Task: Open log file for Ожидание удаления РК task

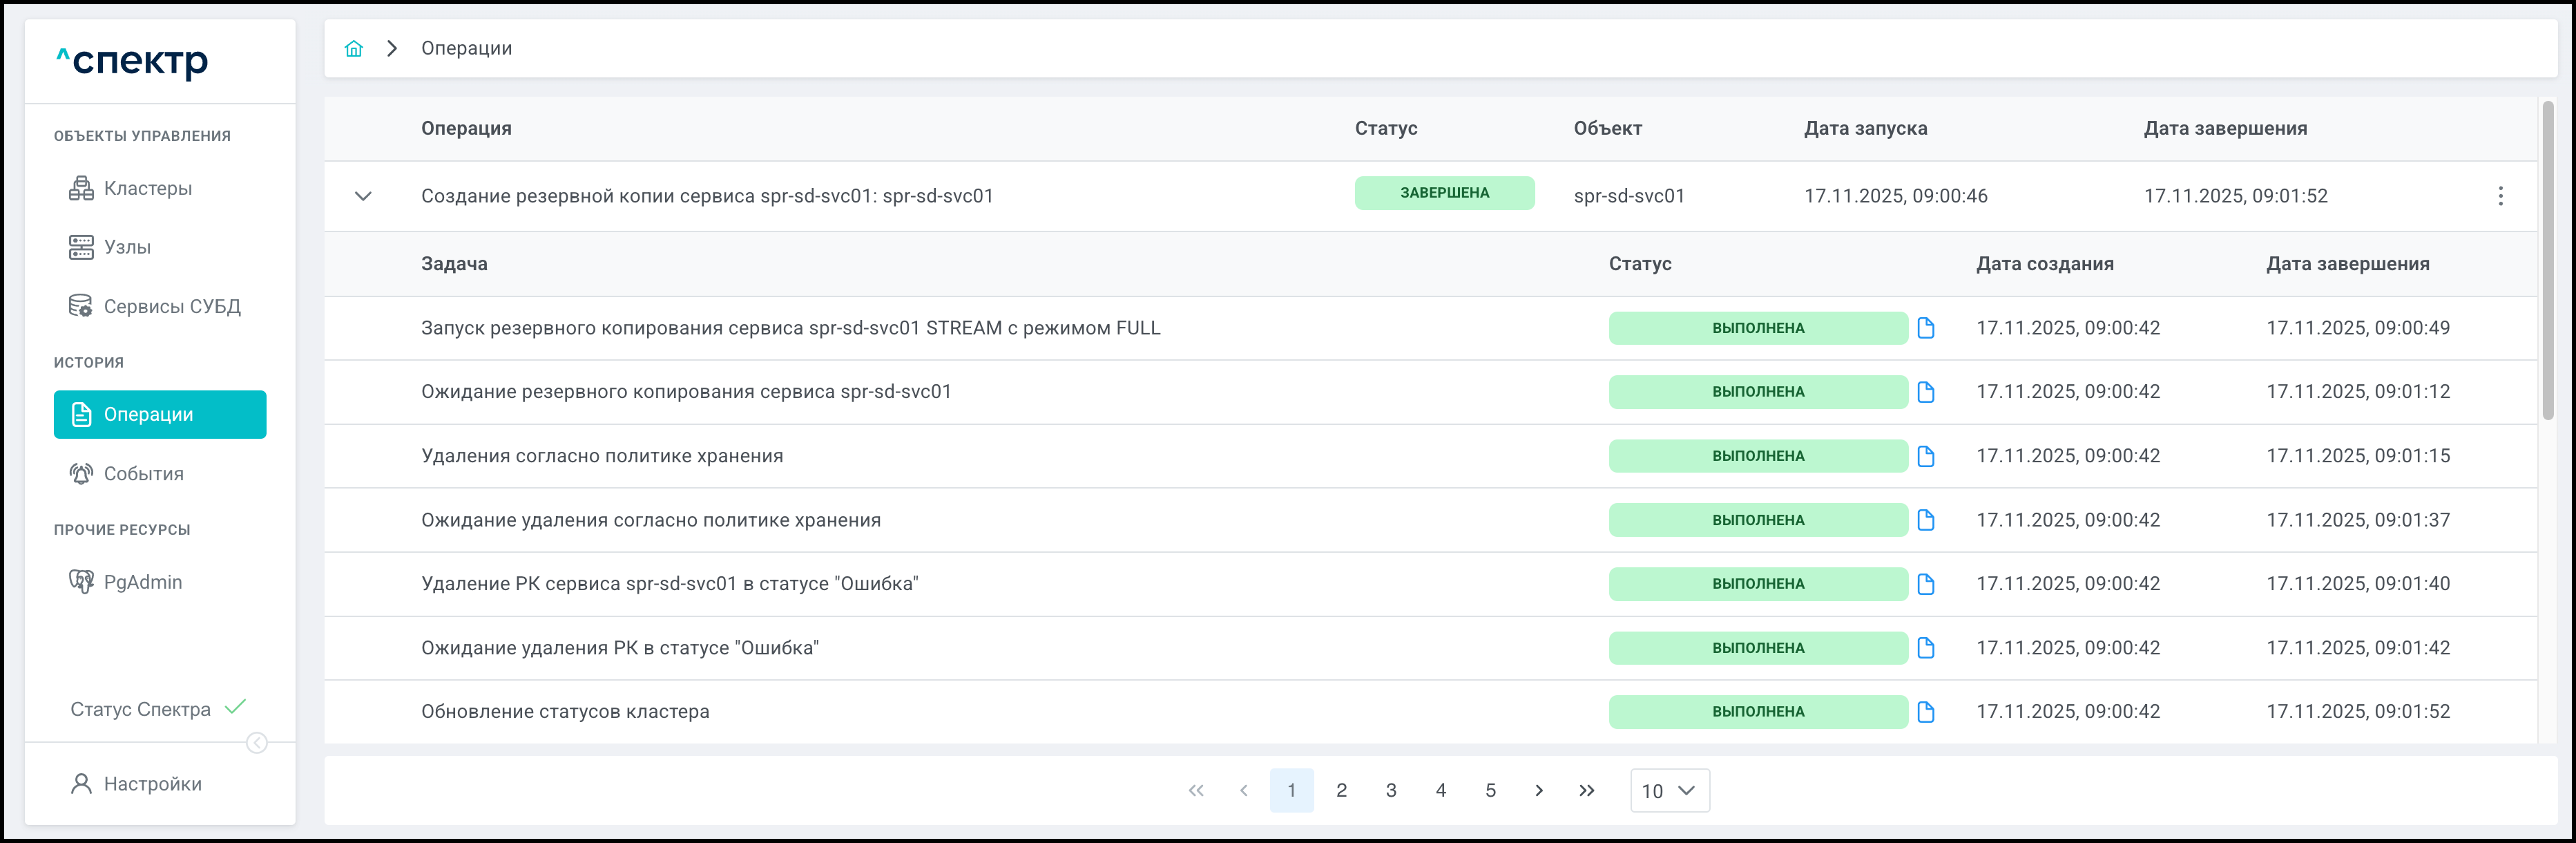Action: point(1925,648)
